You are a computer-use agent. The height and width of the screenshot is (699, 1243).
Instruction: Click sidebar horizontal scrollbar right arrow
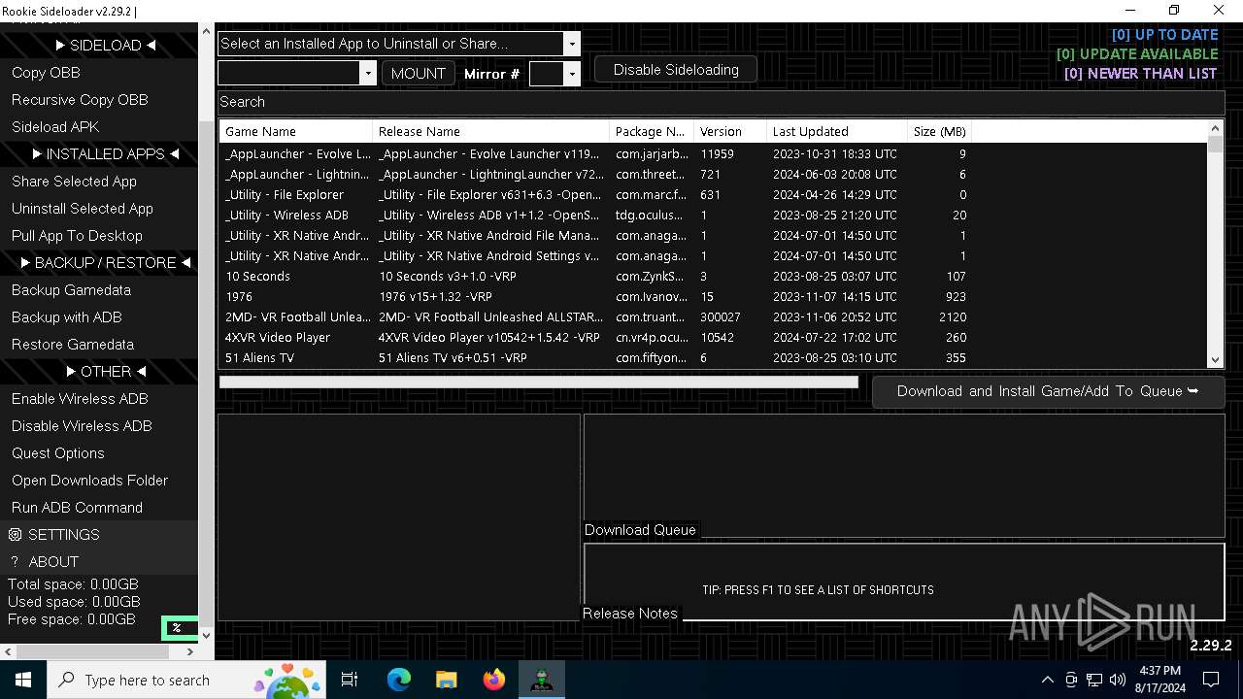(x=190, y=651)
